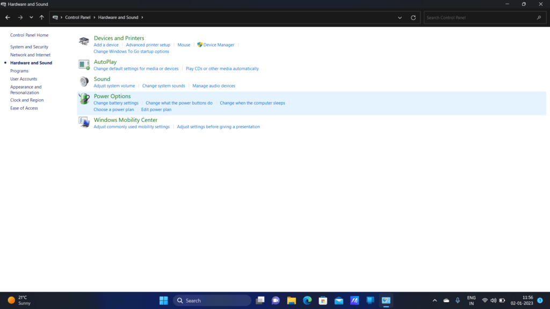Select System and Security in the sidebar

coord(29,47)
